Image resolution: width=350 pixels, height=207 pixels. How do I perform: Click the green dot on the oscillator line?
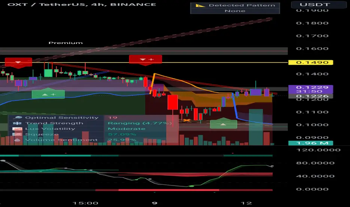(191, 186)
